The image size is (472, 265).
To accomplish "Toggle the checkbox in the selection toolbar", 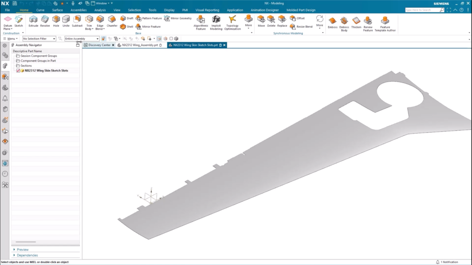I will [171, 39].
